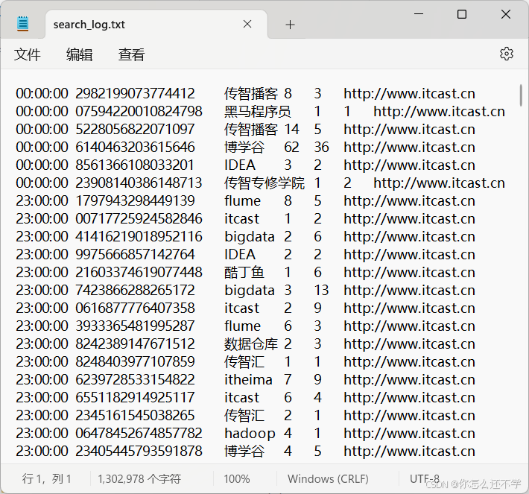Click user ID 2345161545038265
This screenshot has height=494, width=529.
point(135,415)
